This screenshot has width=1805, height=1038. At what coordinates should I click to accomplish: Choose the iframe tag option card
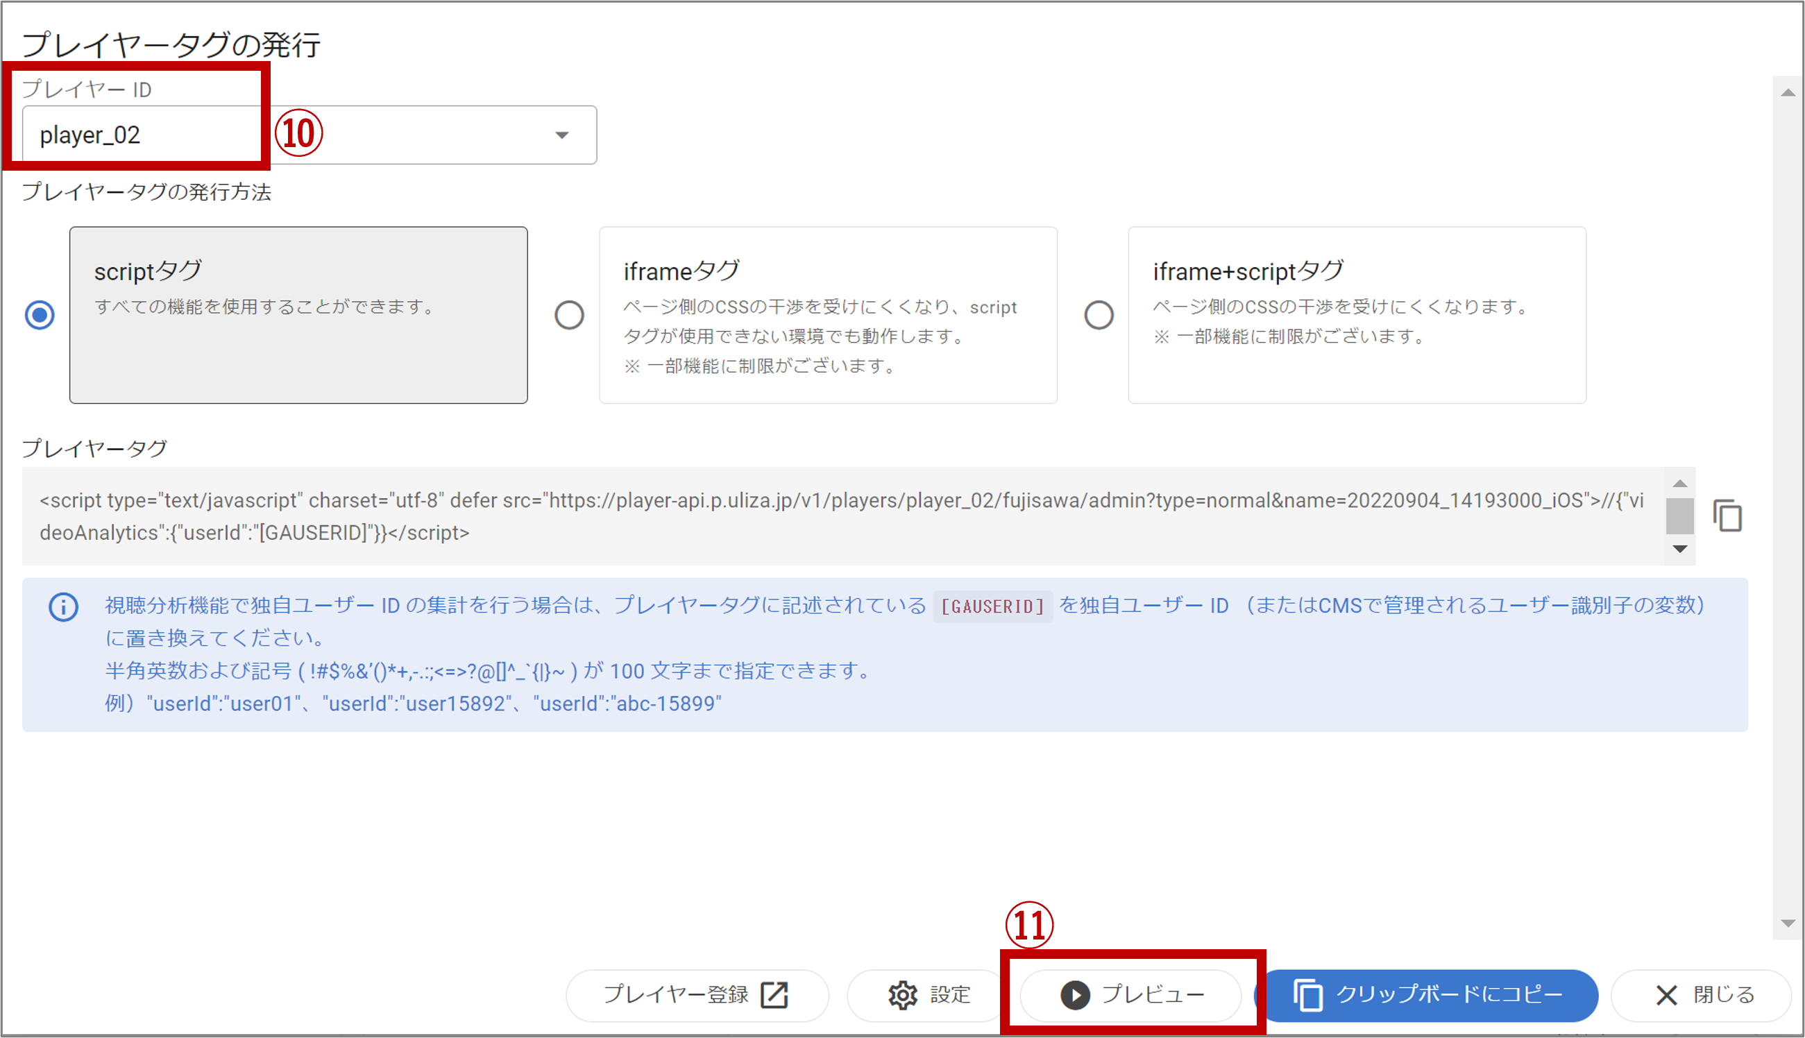[x=828, y=315]
